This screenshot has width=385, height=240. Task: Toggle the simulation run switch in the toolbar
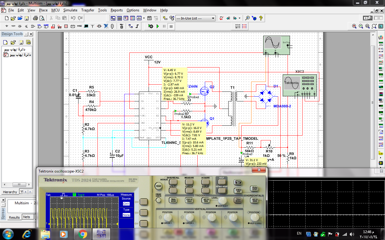pyautogui.click(x=368, y=18)
